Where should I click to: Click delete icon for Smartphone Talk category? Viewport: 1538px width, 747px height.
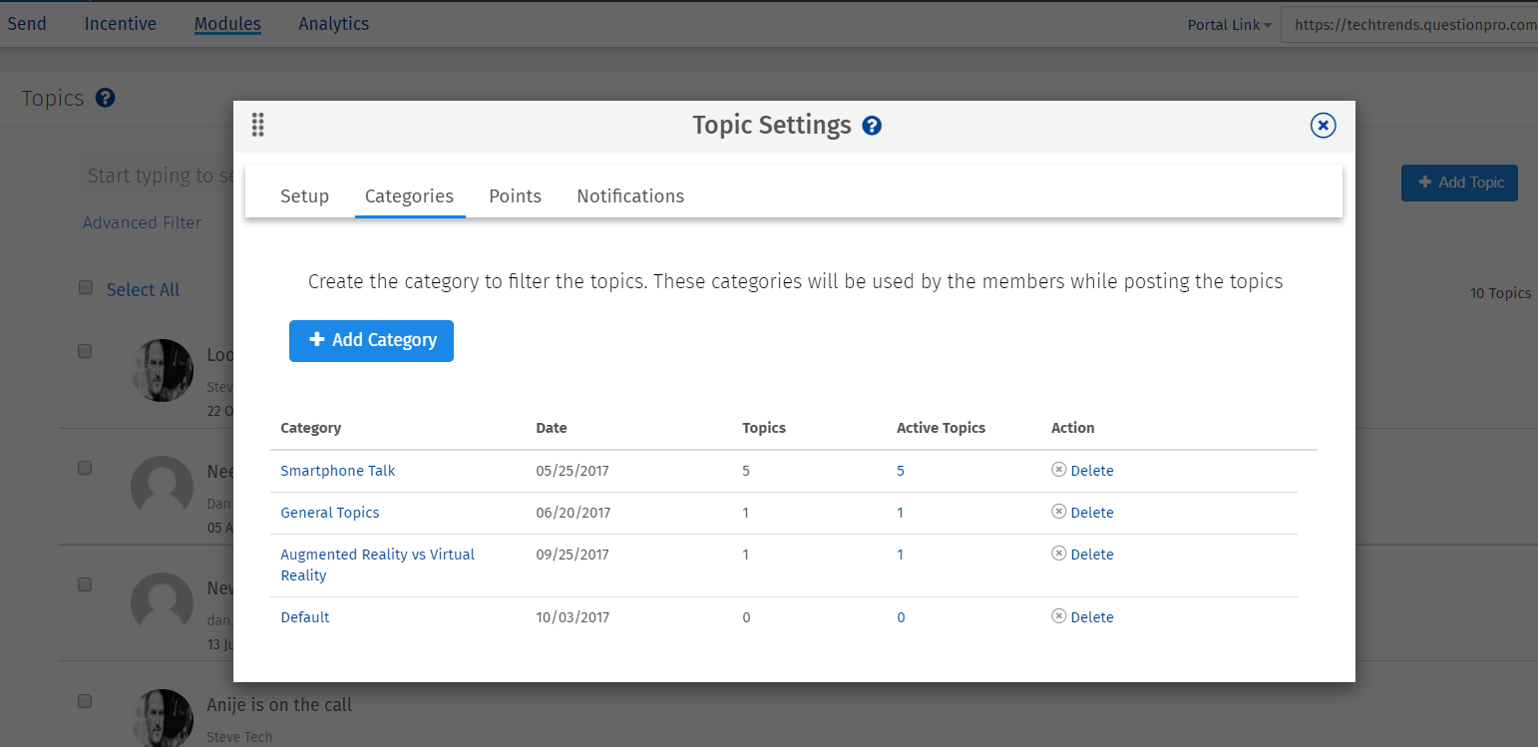coord(1059,470)
